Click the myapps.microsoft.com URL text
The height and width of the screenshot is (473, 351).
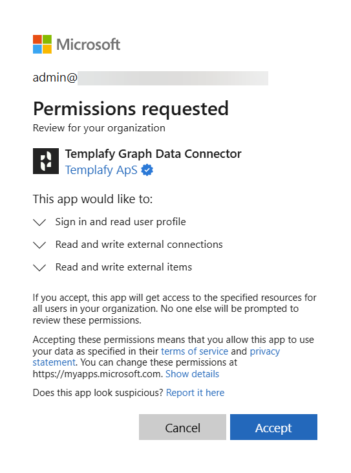click(x=98, y=374)
